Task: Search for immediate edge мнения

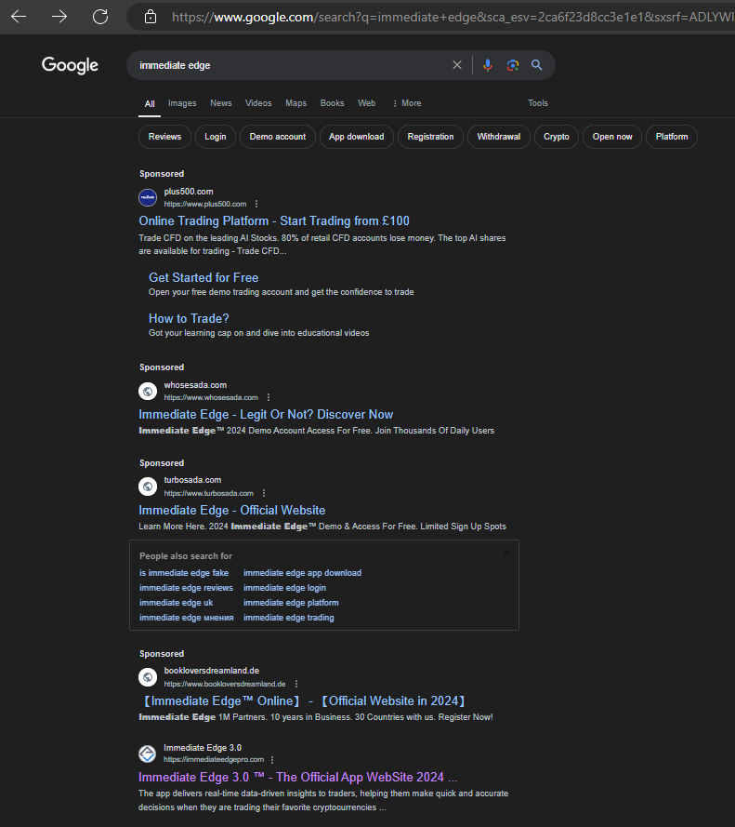Action: tap(186, 618)
